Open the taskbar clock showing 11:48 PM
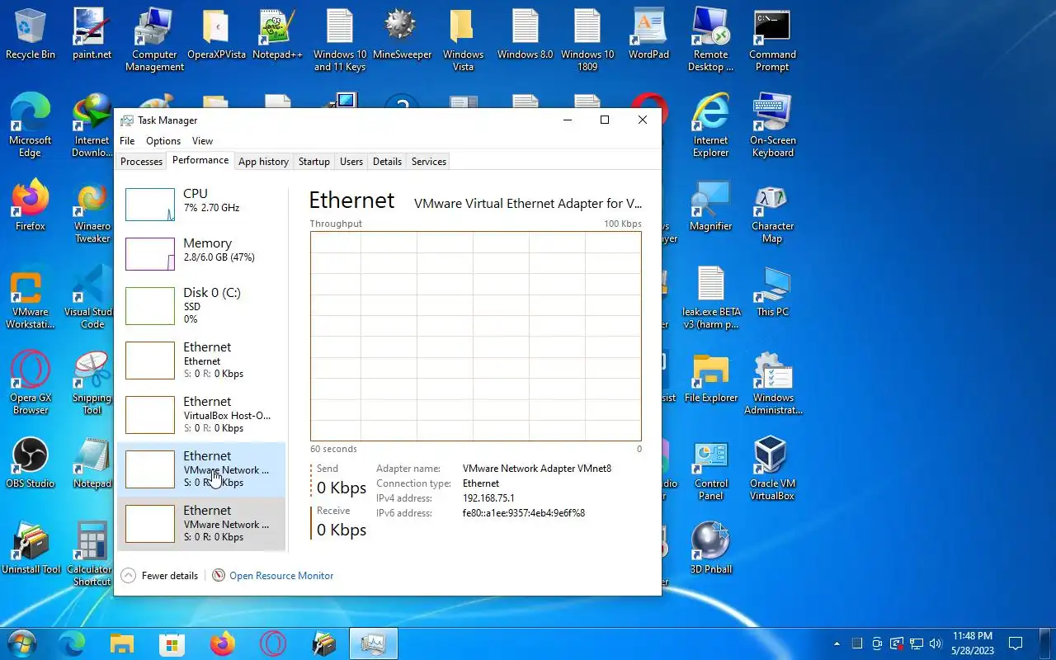 tap(973, 643)
